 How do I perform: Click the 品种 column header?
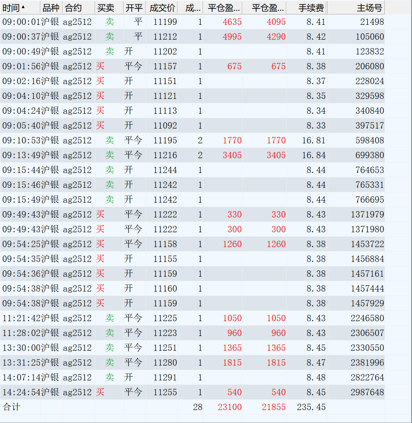[x=51, y=7]
